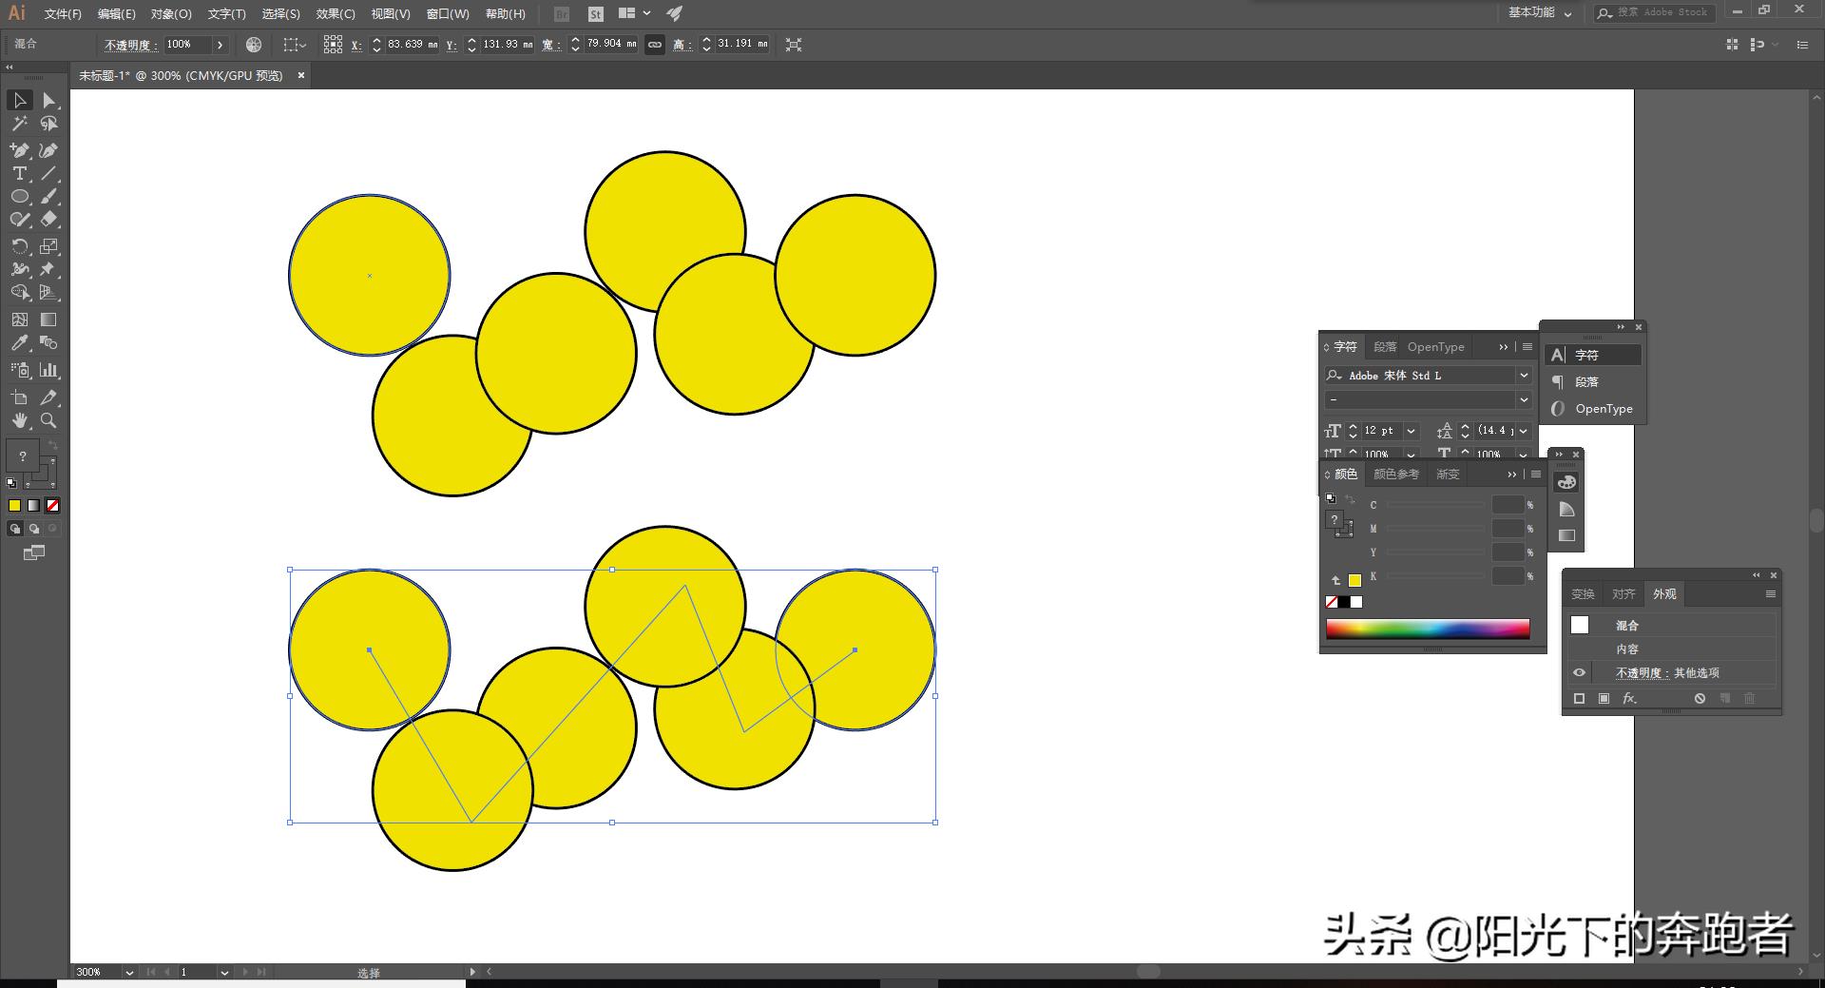Select the Symbol Sprayer tool
Viewport: 1825px width, 988px height.
point(20,370)
